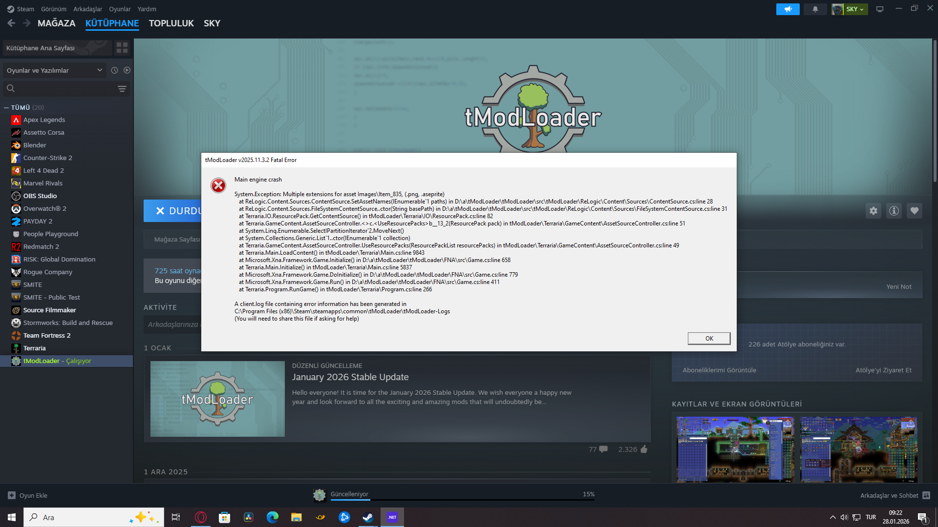Open Aboneliklerimi Görüntüle link

point(719,370)
